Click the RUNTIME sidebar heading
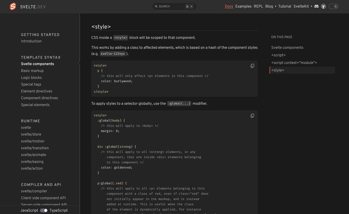 tap(31, 121)
